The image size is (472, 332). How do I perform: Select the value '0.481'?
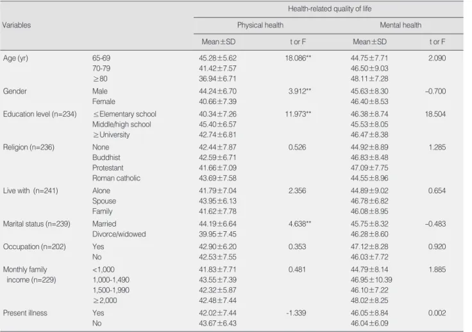tap(297, 270)
